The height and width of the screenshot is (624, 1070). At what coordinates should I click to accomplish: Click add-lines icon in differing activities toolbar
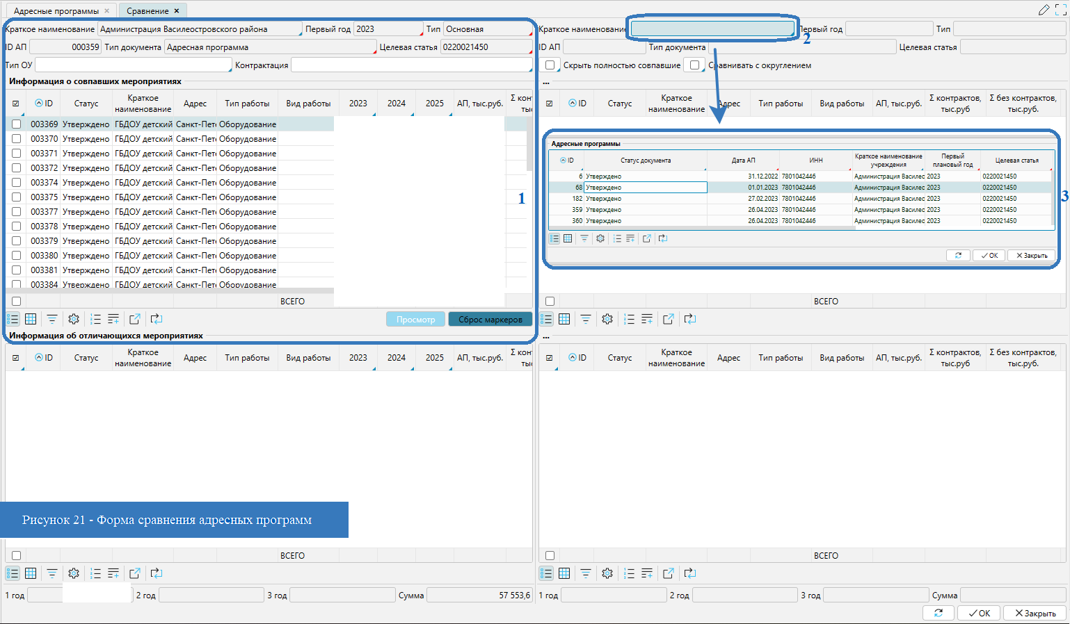pos(113,573)
